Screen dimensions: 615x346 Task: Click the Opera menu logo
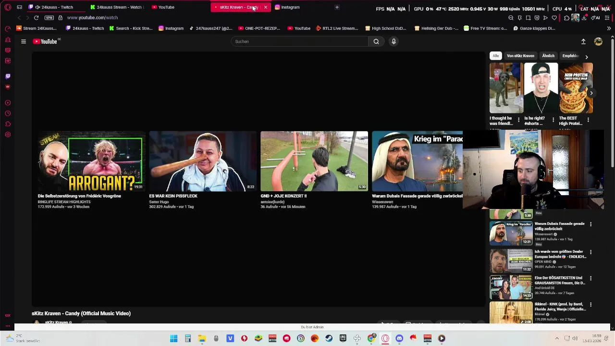click(x=8, y=7)
